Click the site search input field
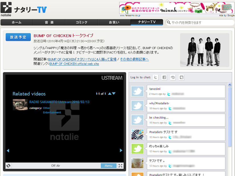The width and height of the screenshot is (235, 176). pyautogui.click(x=200, y=22)
